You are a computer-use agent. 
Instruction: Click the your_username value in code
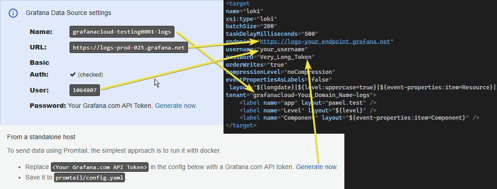pos(282,49)
